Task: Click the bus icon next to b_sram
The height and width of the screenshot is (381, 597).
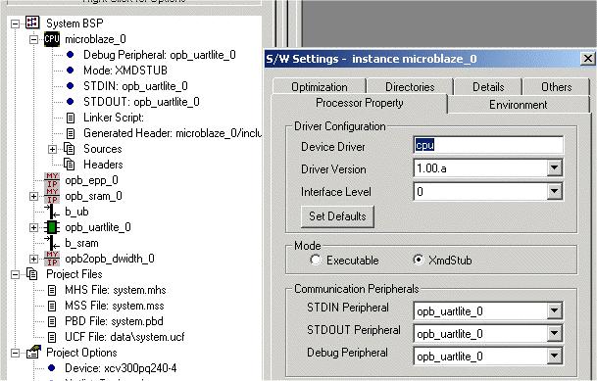Action: (52, 243)
